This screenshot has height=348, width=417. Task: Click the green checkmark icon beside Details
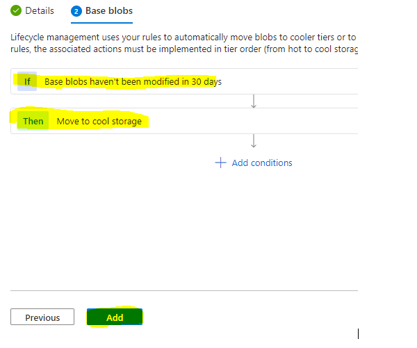16,11
